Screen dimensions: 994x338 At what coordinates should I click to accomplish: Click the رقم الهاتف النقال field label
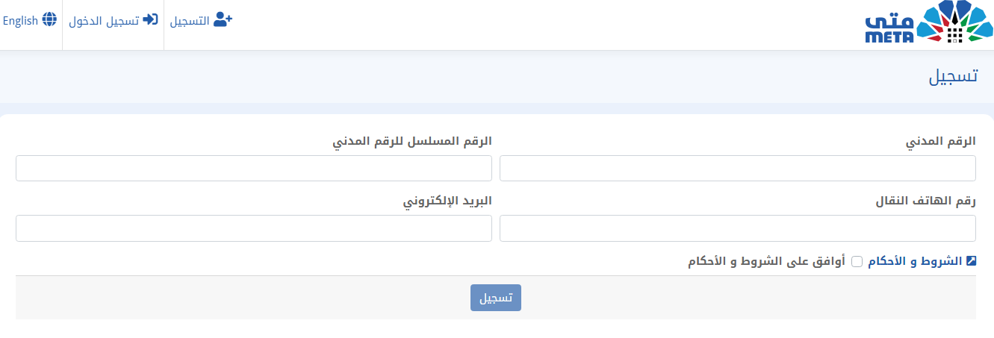(926, 201)
